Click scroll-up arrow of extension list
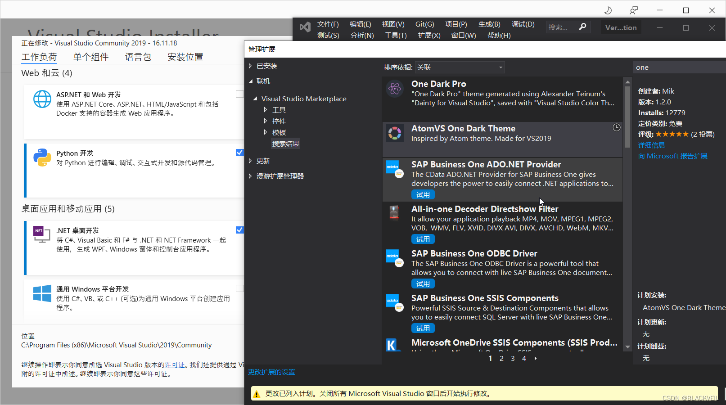Image resolution: width=726 pixels, height=405 pixels. (x=627, y=82)
